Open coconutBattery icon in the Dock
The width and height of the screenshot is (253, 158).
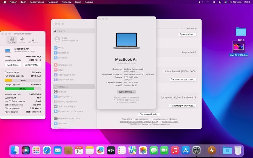[x=212, y=150]
